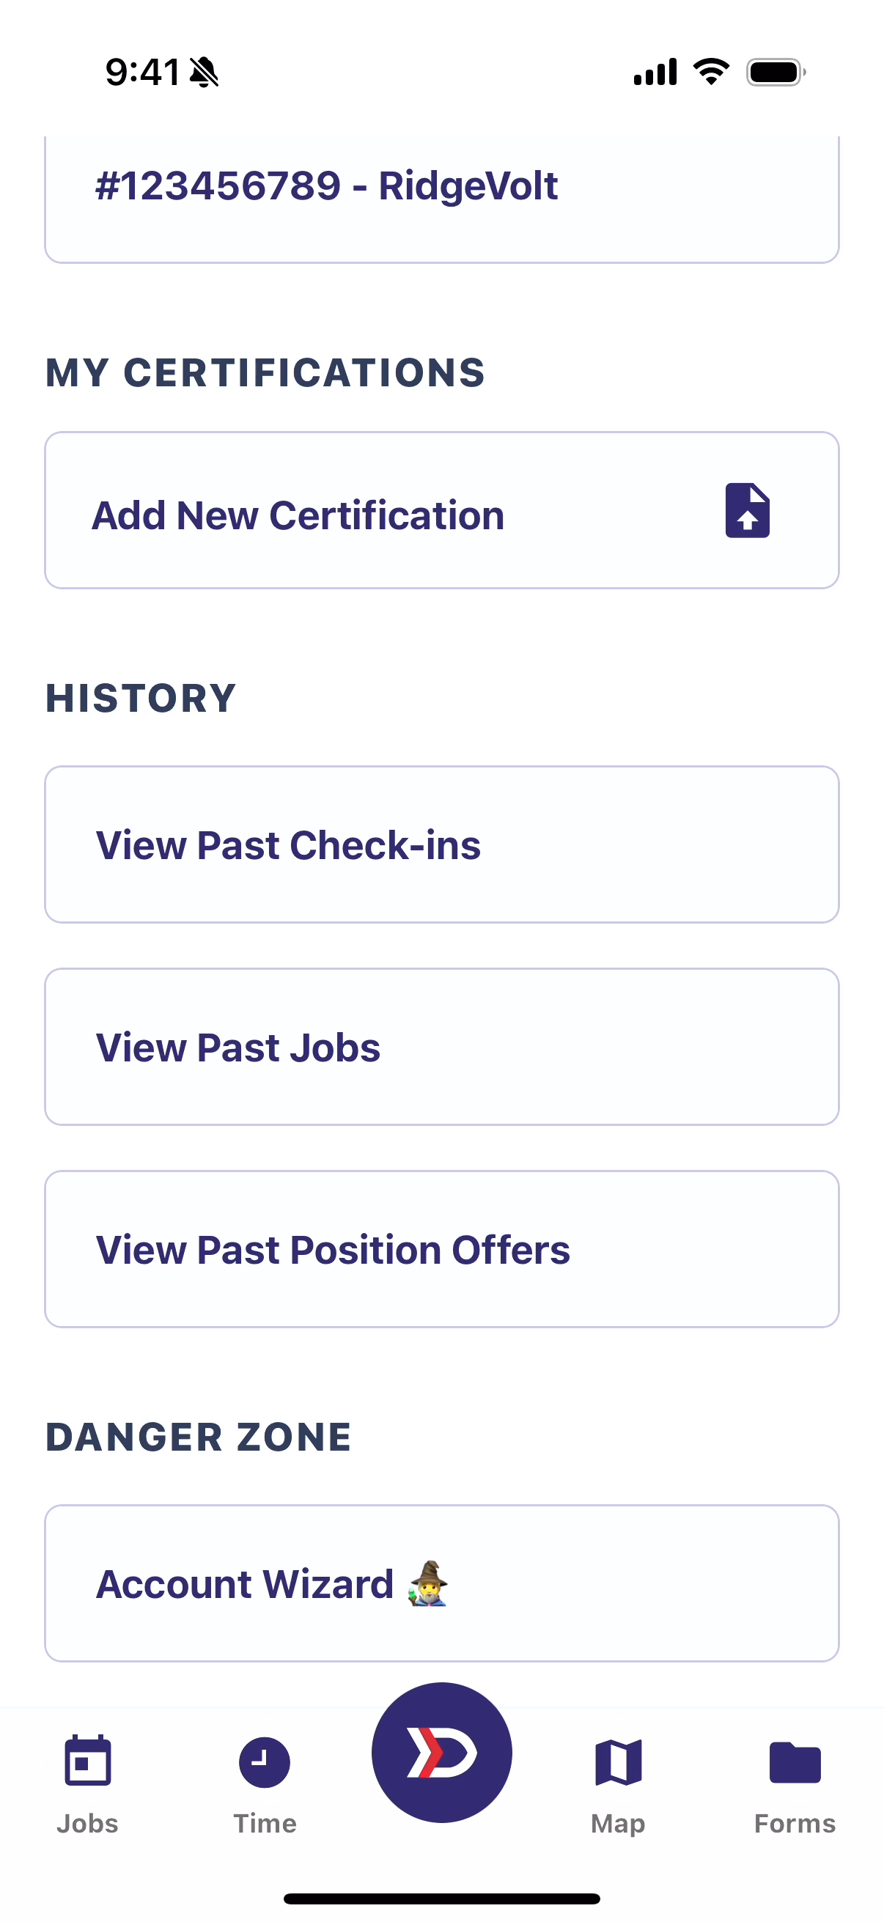
Task: Tap the battery indicator in status bar
Action: (776, 73)
